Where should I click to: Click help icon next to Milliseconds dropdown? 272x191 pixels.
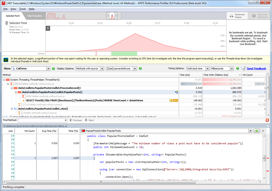click(238, 69)
